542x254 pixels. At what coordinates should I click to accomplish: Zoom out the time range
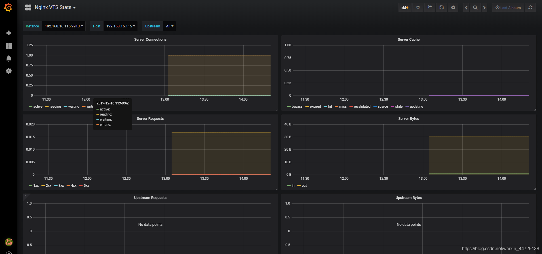[475, 8]
